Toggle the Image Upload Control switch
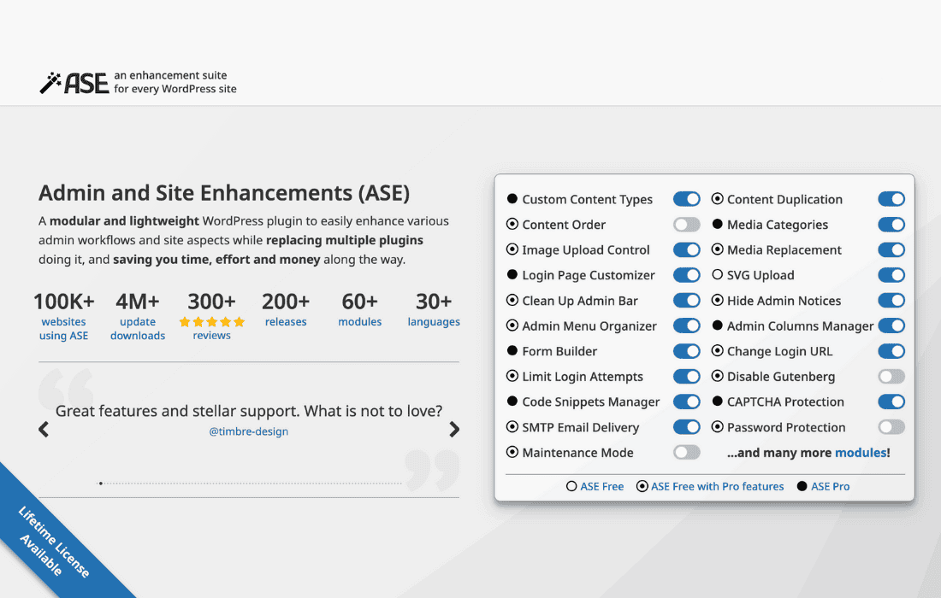Viewport: 941px width, 598px height. click(x=687, y=249)
